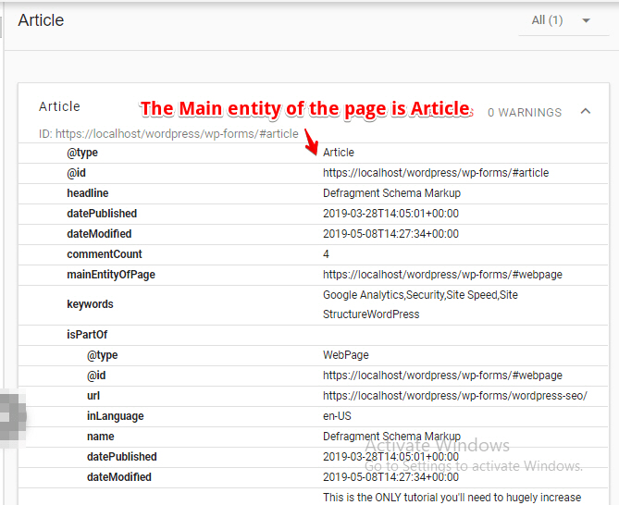Click the keywords property label
The width and height of the screenshot is (619, 505).
[90, 304]
